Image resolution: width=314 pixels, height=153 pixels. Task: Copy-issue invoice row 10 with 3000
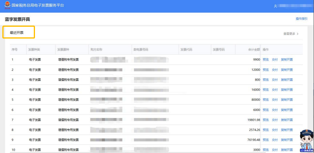287,150
